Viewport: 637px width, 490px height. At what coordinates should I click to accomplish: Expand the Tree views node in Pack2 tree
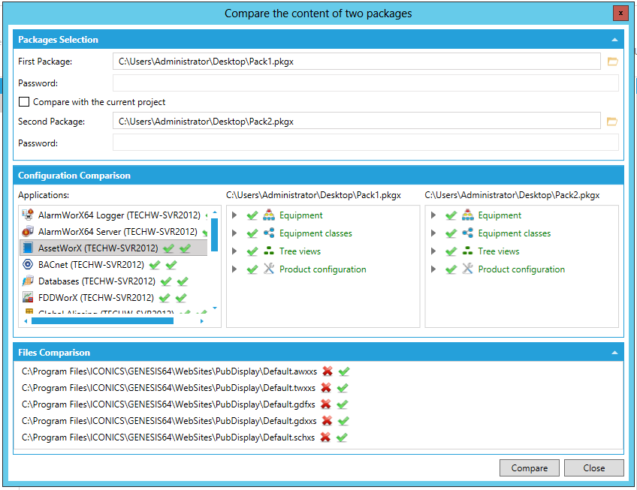433,251
